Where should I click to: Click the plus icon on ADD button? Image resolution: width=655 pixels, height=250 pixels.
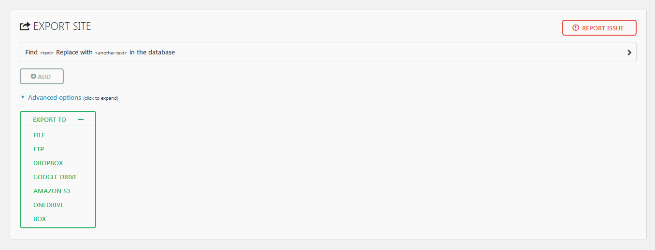pos(33,77)
